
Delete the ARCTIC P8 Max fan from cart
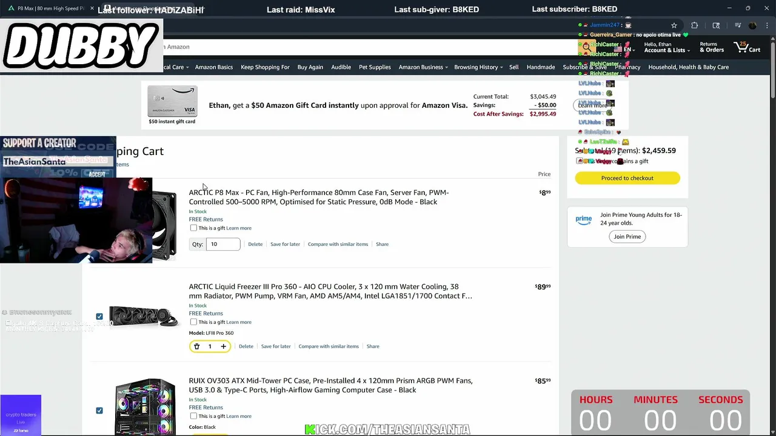tap(255, 244)
